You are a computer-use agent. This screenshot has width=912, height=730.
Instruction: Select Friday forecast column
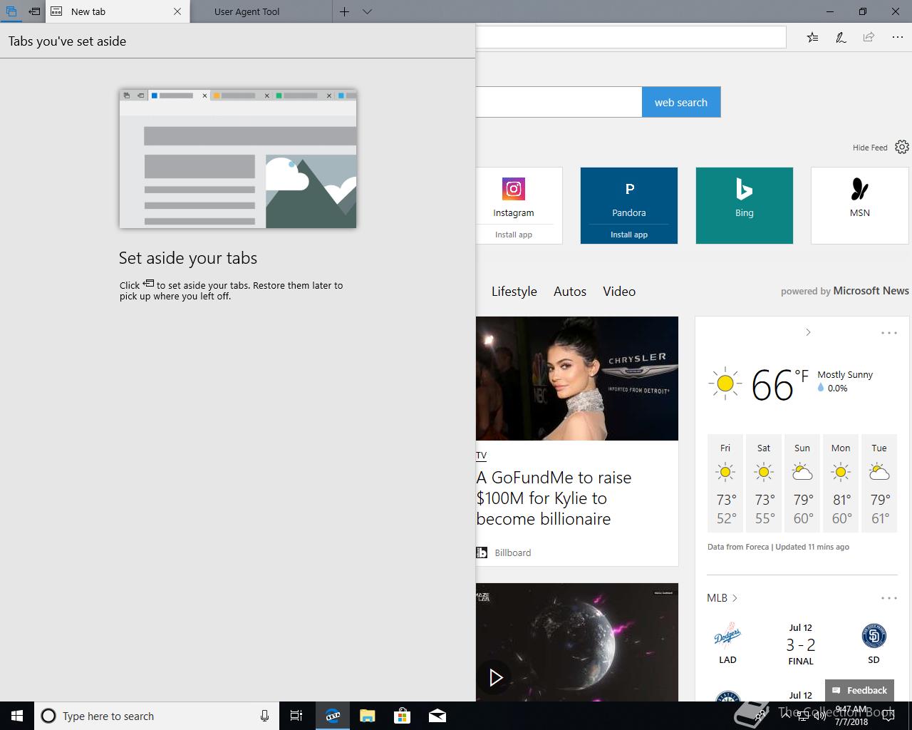[725, 483]
